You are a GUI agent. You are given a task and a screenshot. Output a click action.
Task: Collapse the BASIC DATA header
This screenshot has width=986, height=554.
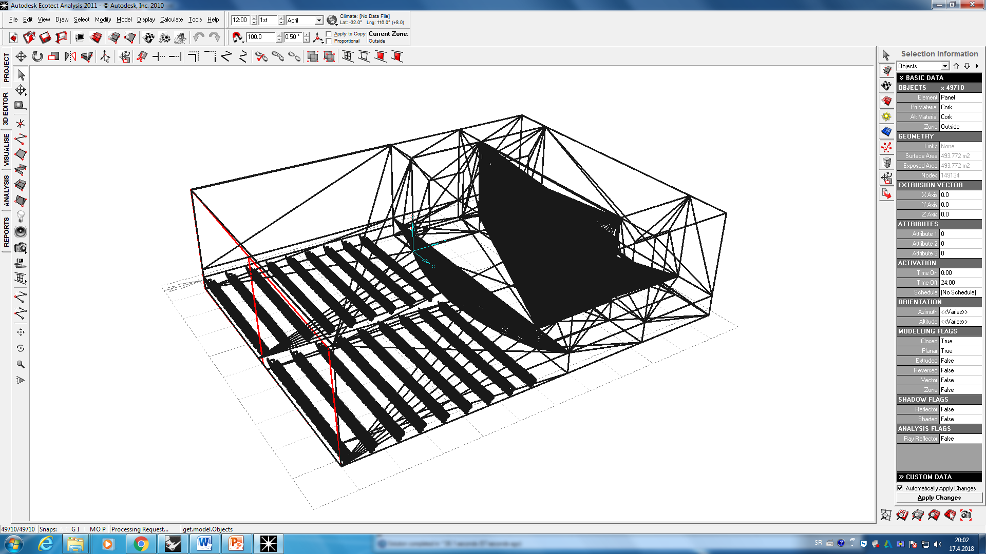939,77
